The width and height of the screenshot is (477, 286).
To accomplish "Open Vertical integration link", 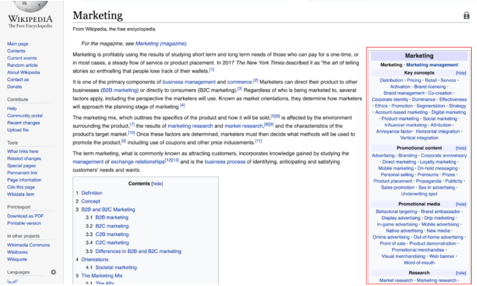I will point(419,138).
